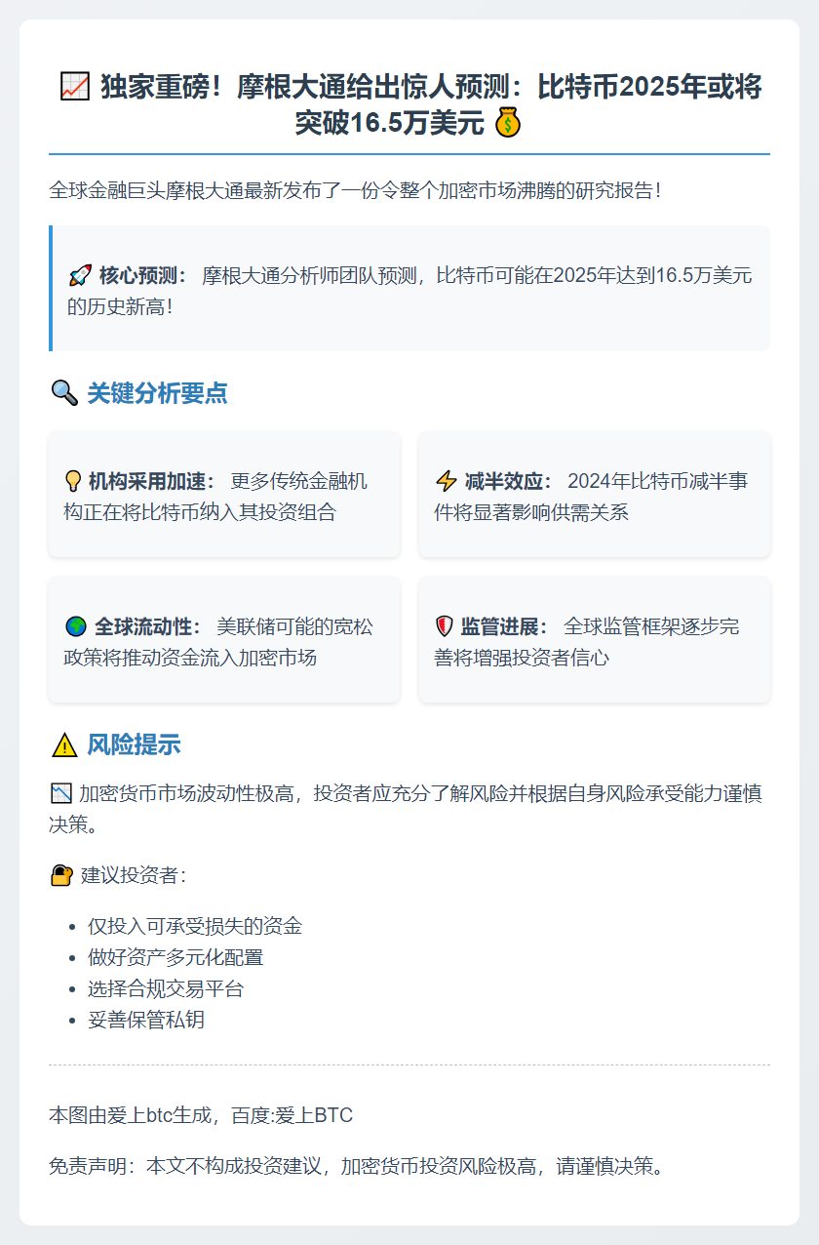Image resolution: width=819 pixels, height=1245 pixels.
Task: Click list item 仅投入可承受损失的资金
Action: point(194,926)
